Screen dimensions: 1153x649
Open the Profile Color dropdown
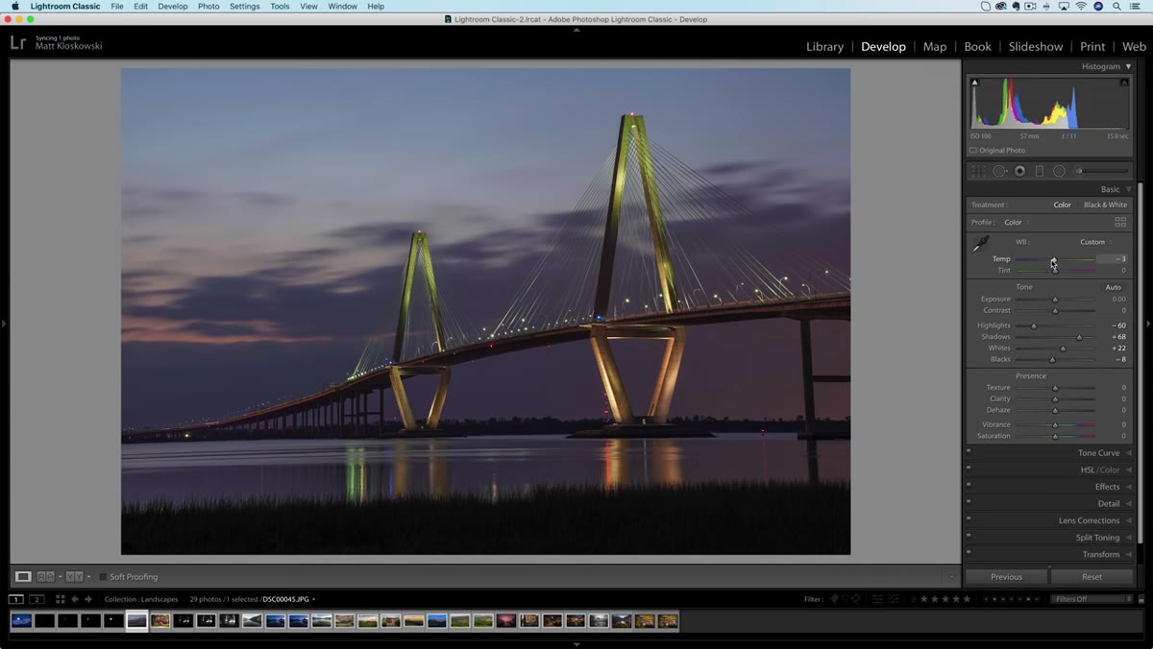point(1017,222)
